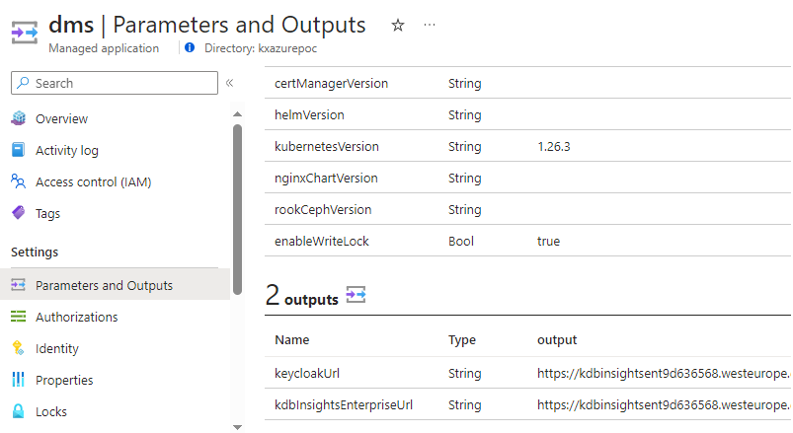The width and height of the screenshot is (793, 433).
Task: Click the Authorizations list icon
Action: coord(18,317)
